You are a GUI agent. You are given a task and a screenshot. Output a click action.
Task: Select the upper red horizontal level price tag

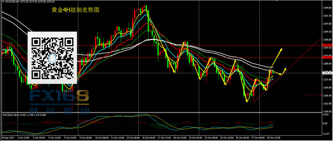[x=327, y=45]
